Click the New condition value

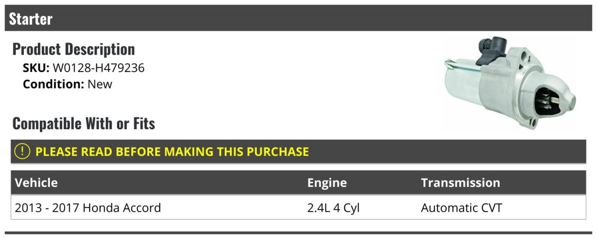[100, 84]
